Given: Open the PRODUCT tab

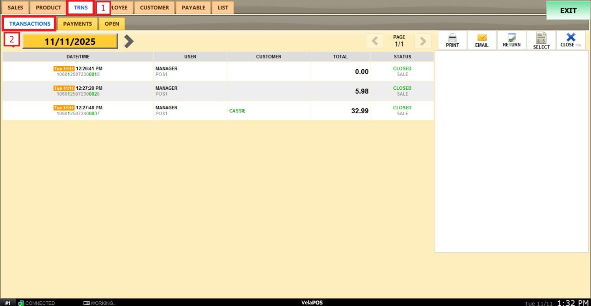Looking at the screenshot, I should 48,7.
